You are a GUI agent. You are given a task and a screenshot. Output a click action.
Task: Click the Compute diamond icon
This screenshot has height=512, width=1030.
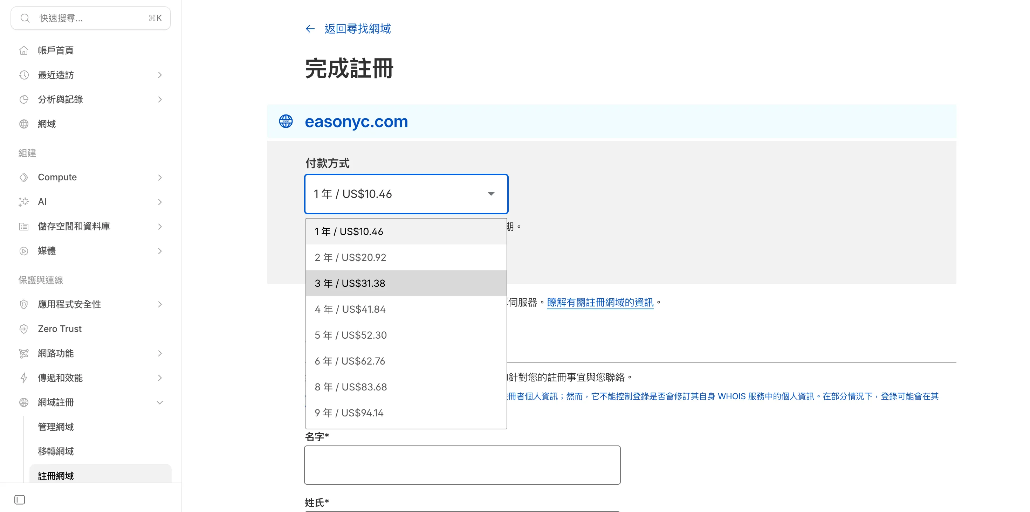point(24,178)
